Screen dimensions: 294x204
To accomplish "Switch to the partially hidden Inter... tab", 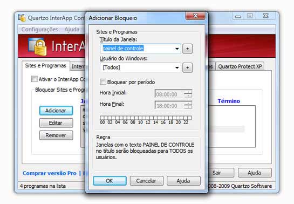I will click(78, 66).
